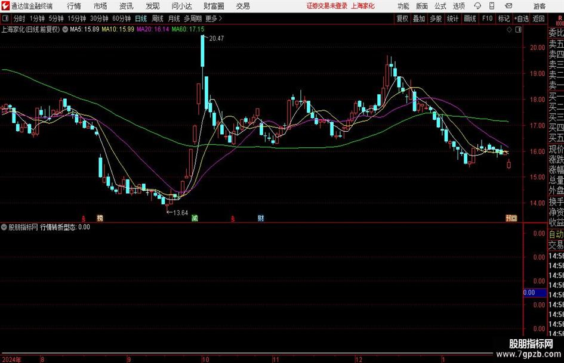
Task: Click the 证券交易未登录 login link
Action: tap(327, 6)
